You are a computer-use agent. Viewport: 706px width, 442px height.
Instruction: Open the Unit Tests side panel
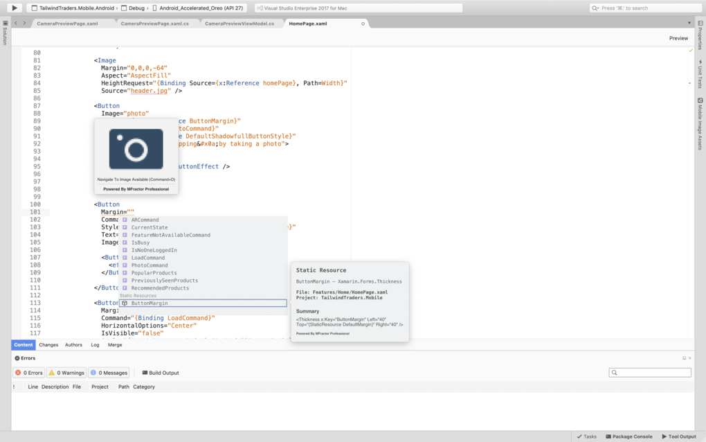click(700, 73)
